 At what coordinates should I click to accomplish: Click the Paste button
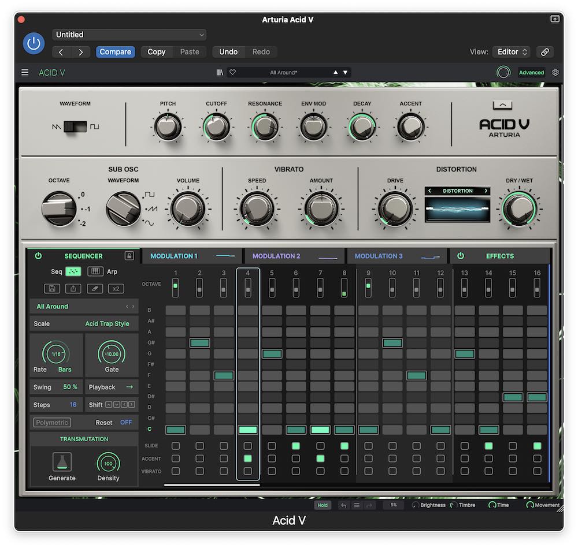pos(190,52)
